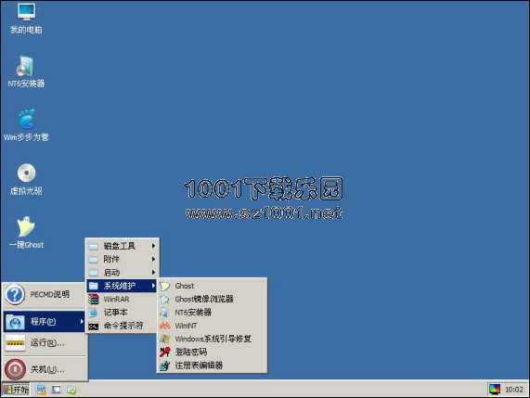Choose 运行(R)... in the start menu
The width and height of the screenshot is (530, 398).
pyautogui.click(x=45, y=343)
